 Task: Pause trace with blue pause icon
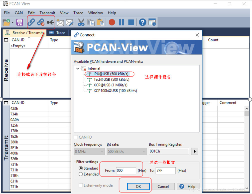(x=122, y=22)
